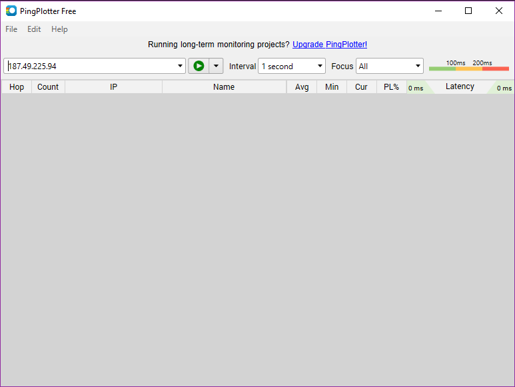This screenshot has height=387, width=515.
Task: Click the red 200ms segment of the legend bar
Action: [x=495, y=68]
